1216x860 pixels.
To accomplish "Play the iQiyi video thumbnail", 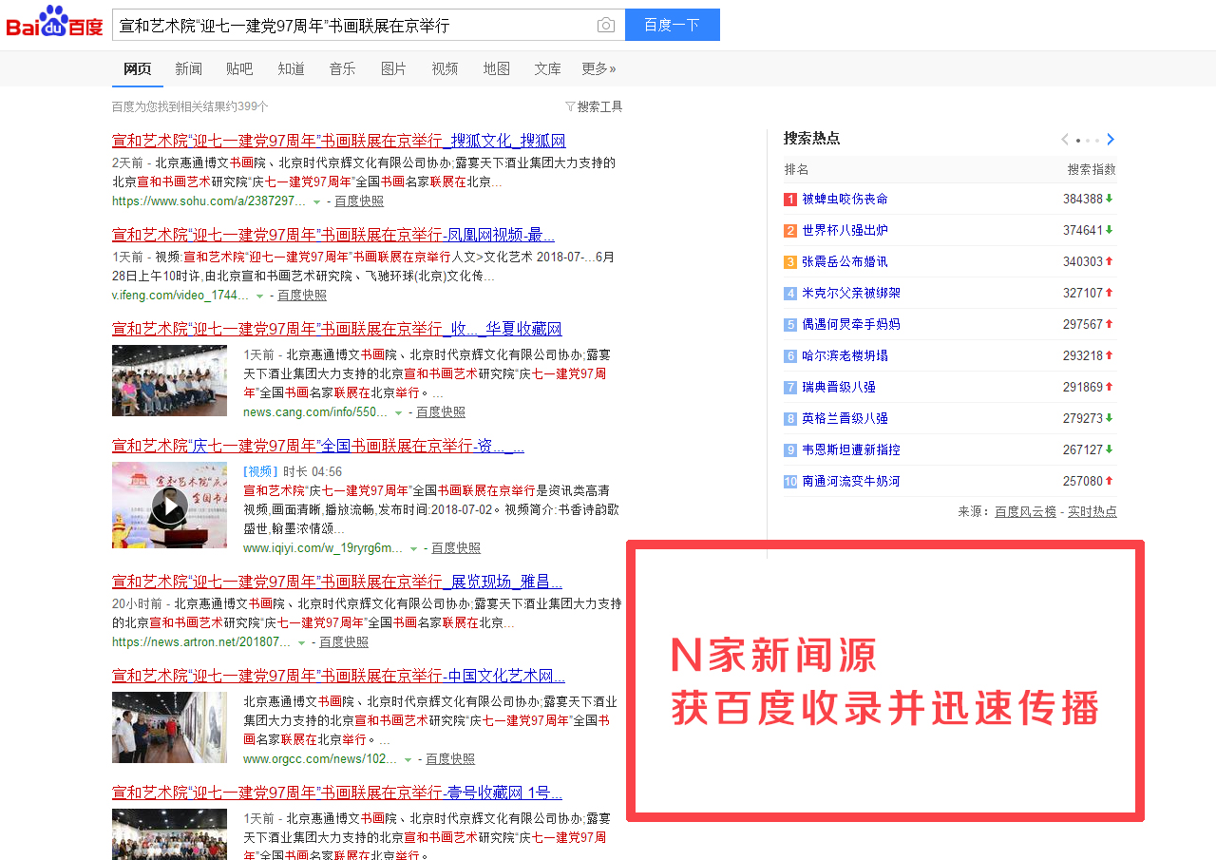I will (169, 506).
